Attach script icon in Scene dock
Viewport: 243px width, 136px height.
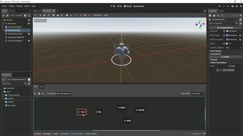pos(25,15)
